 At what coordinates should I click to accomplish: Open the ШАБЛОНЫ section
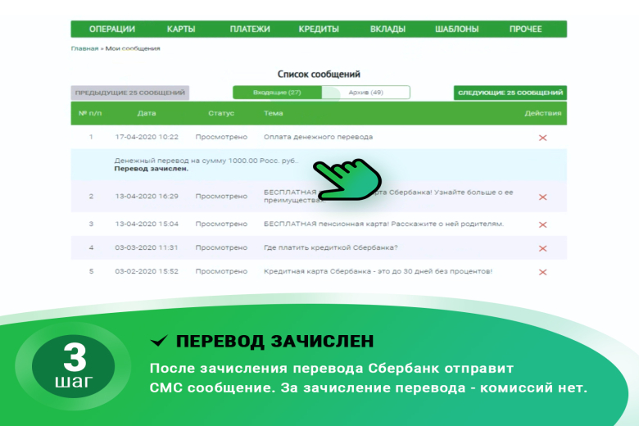pos(456,29)
